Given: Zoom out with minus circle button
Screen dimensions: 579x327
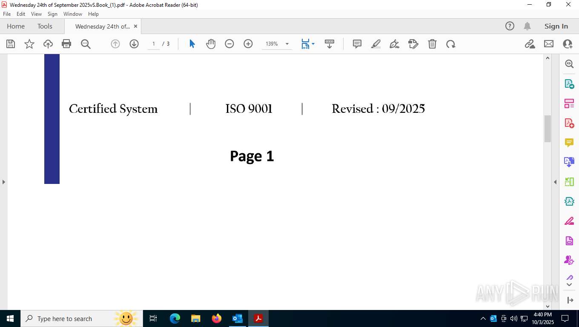Looking at the screenshot, I should click(229, 44).
